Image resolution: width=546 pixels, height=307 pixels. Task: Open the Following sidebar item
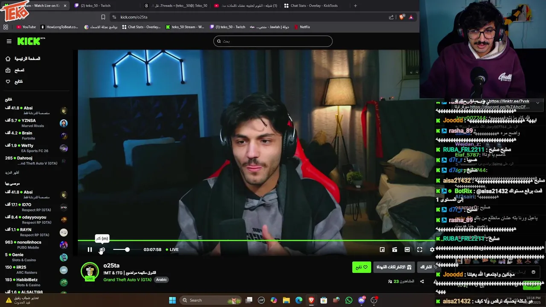click(14, 81)
